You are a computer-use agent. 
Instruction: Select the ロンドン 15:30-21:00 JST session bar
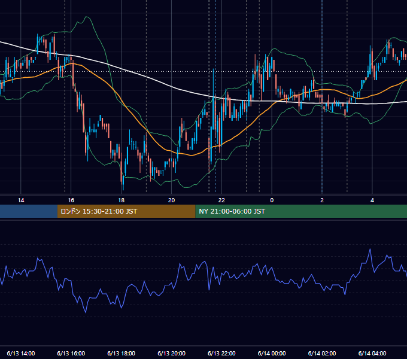point(126,211)
